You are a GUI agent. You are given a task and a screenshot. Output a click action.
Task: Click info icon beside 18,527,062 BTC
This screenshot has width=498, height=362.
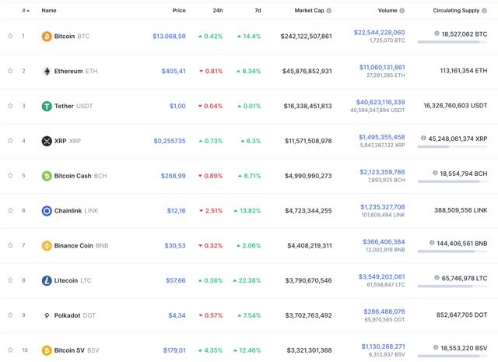tap(437, 33)
